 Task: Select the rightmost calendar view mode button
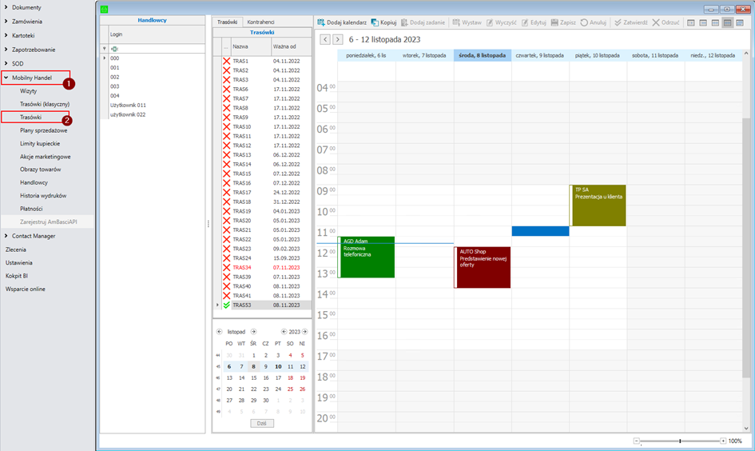coord(741,22)
